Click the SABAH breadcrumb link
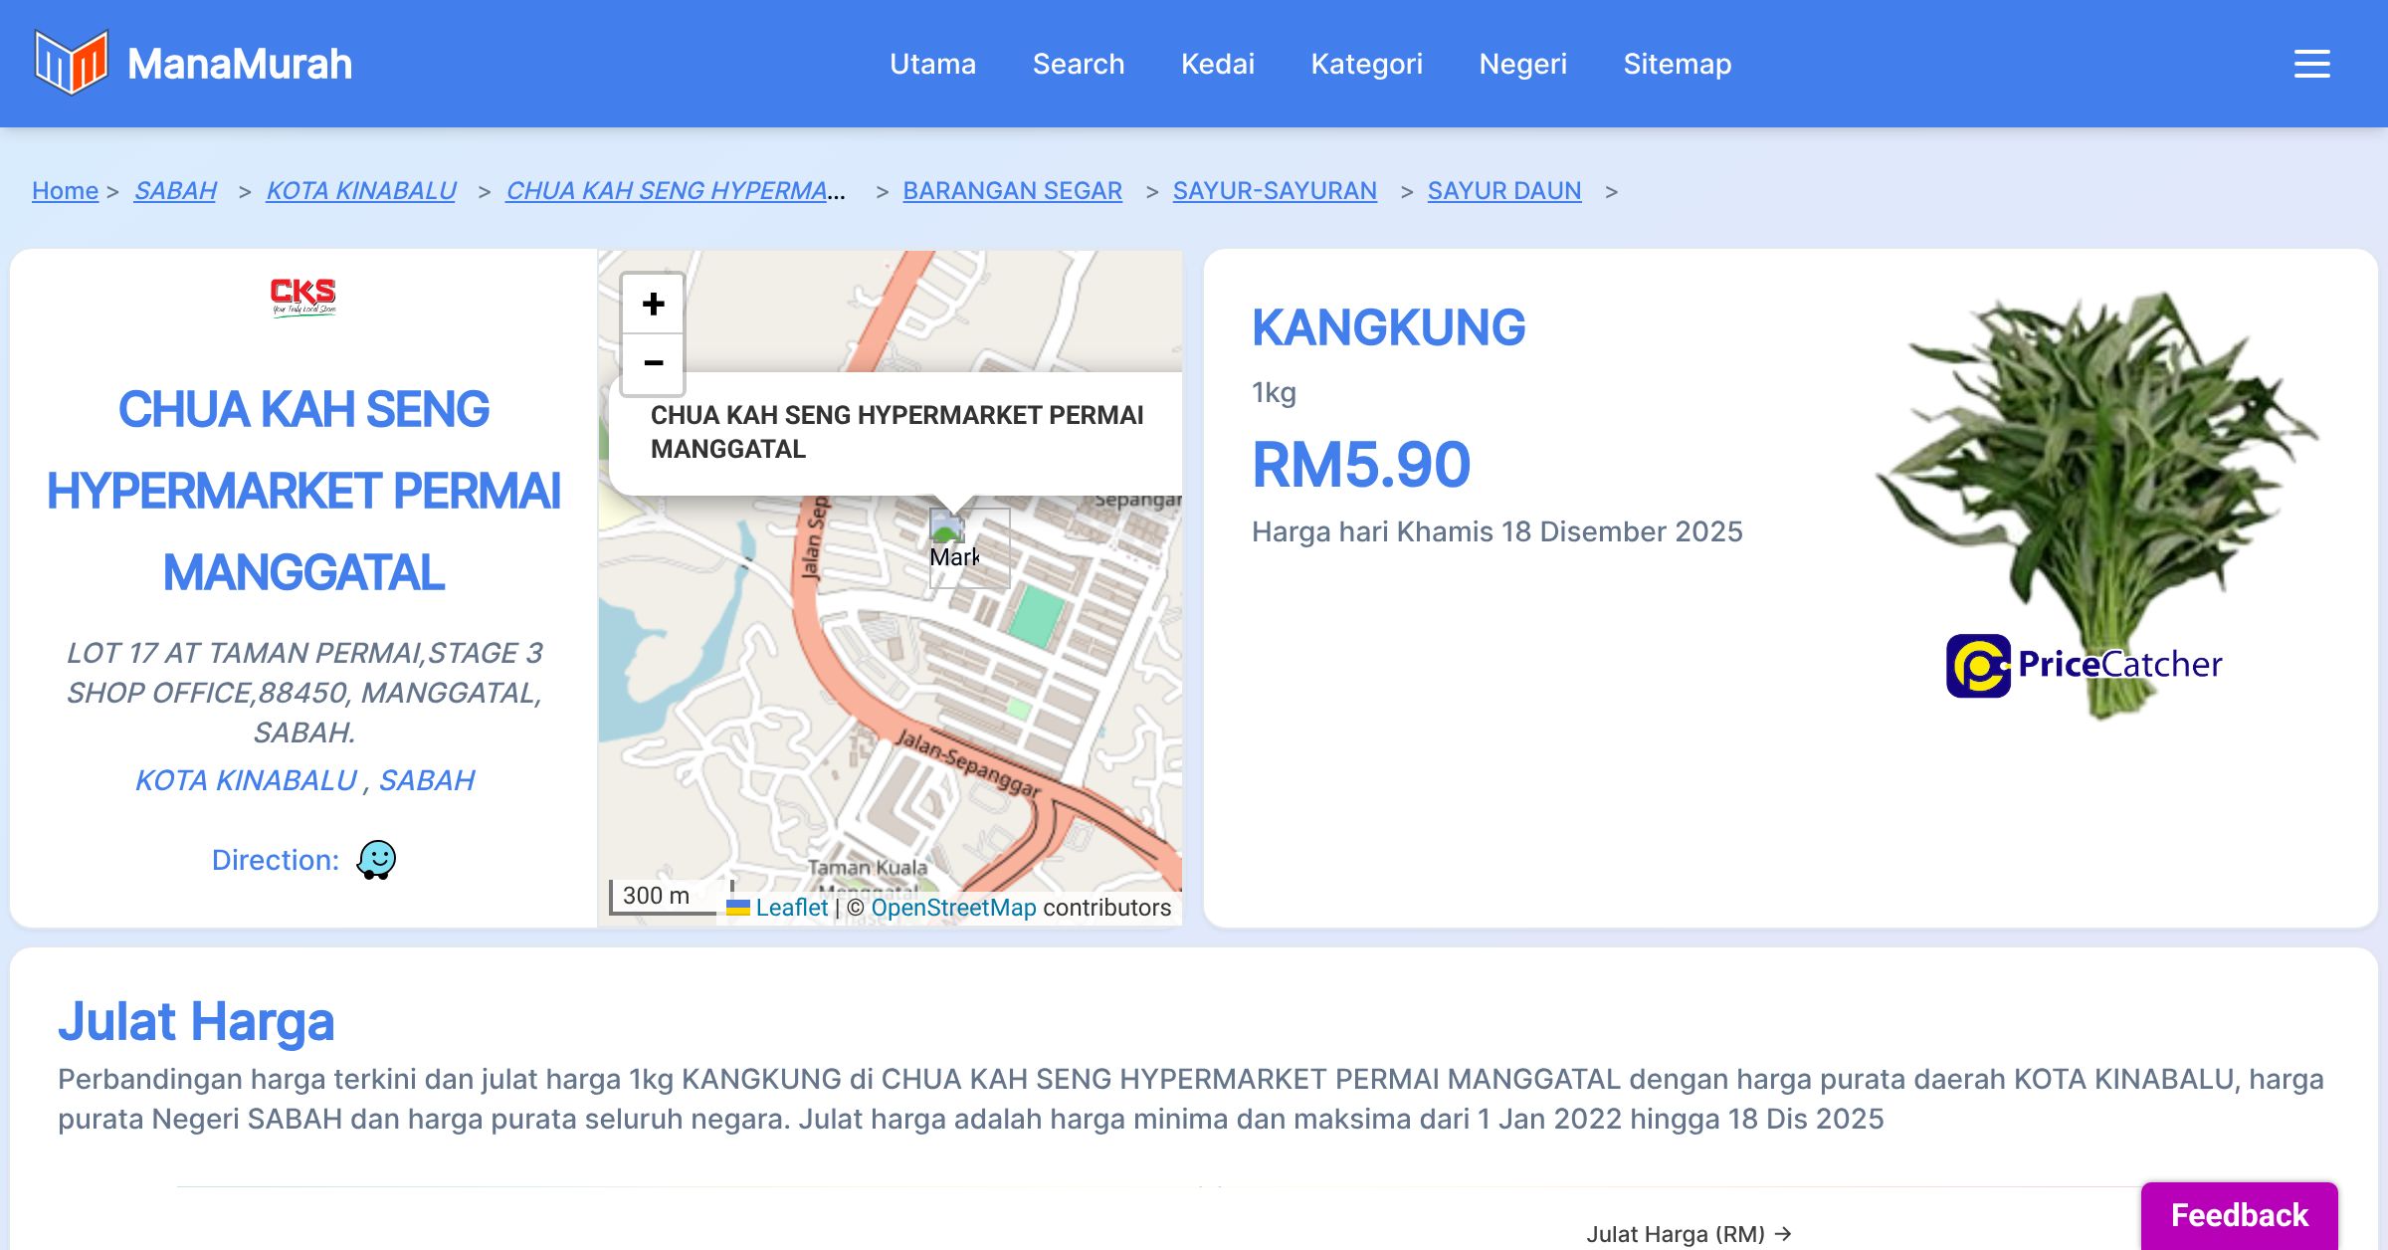Image resolution: width=2388 pixels, height=1250 pixels. point(175,190)
